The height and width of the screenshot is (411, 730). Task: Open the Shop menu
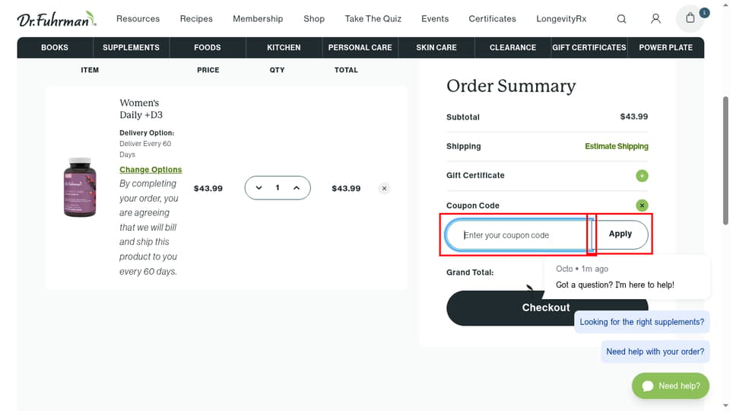[314, 18]
